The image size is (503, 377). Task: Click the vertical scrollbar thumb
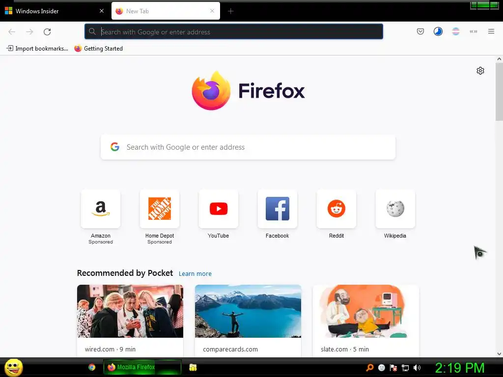pyautogui.click(x=499, y=92)
